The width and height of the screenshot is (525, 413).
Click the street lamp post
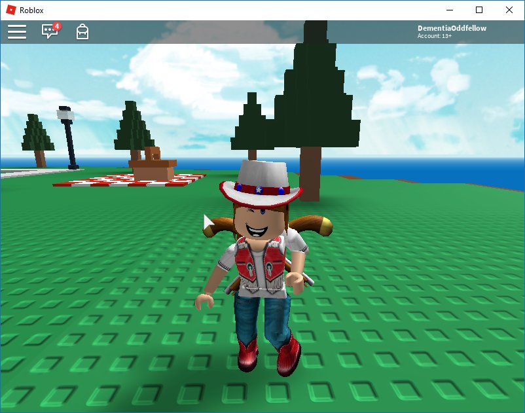click(68, 137)
